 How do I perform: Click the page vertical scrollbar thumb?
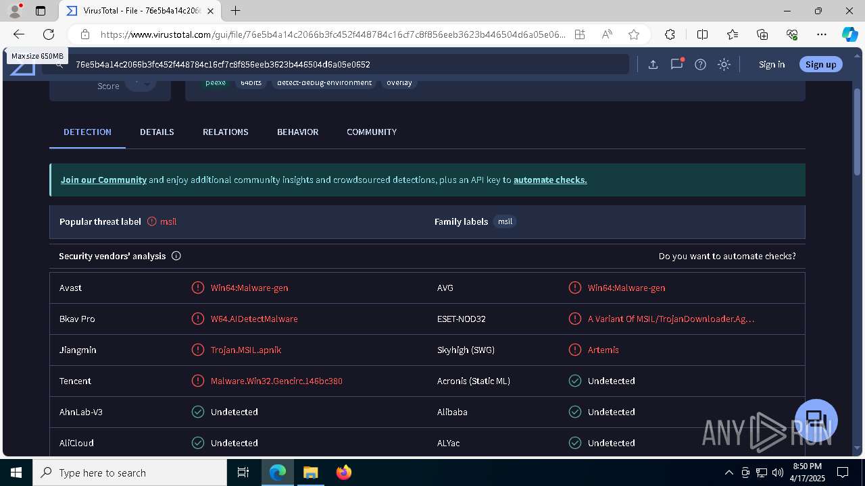[x=858, y=132]
